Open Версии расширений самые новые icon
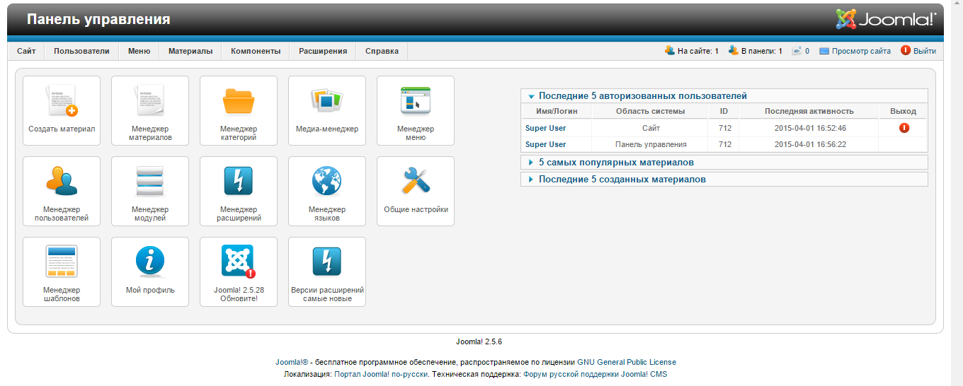Screen dimensions: 963x386 tap(327, 272)
